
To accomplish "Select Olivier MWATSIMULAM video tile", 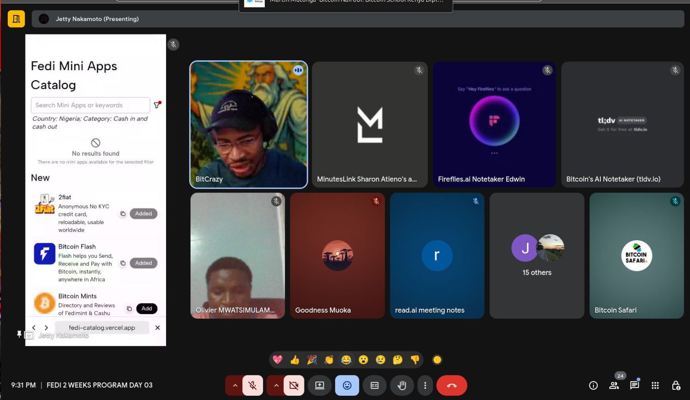I will point(238,256).
